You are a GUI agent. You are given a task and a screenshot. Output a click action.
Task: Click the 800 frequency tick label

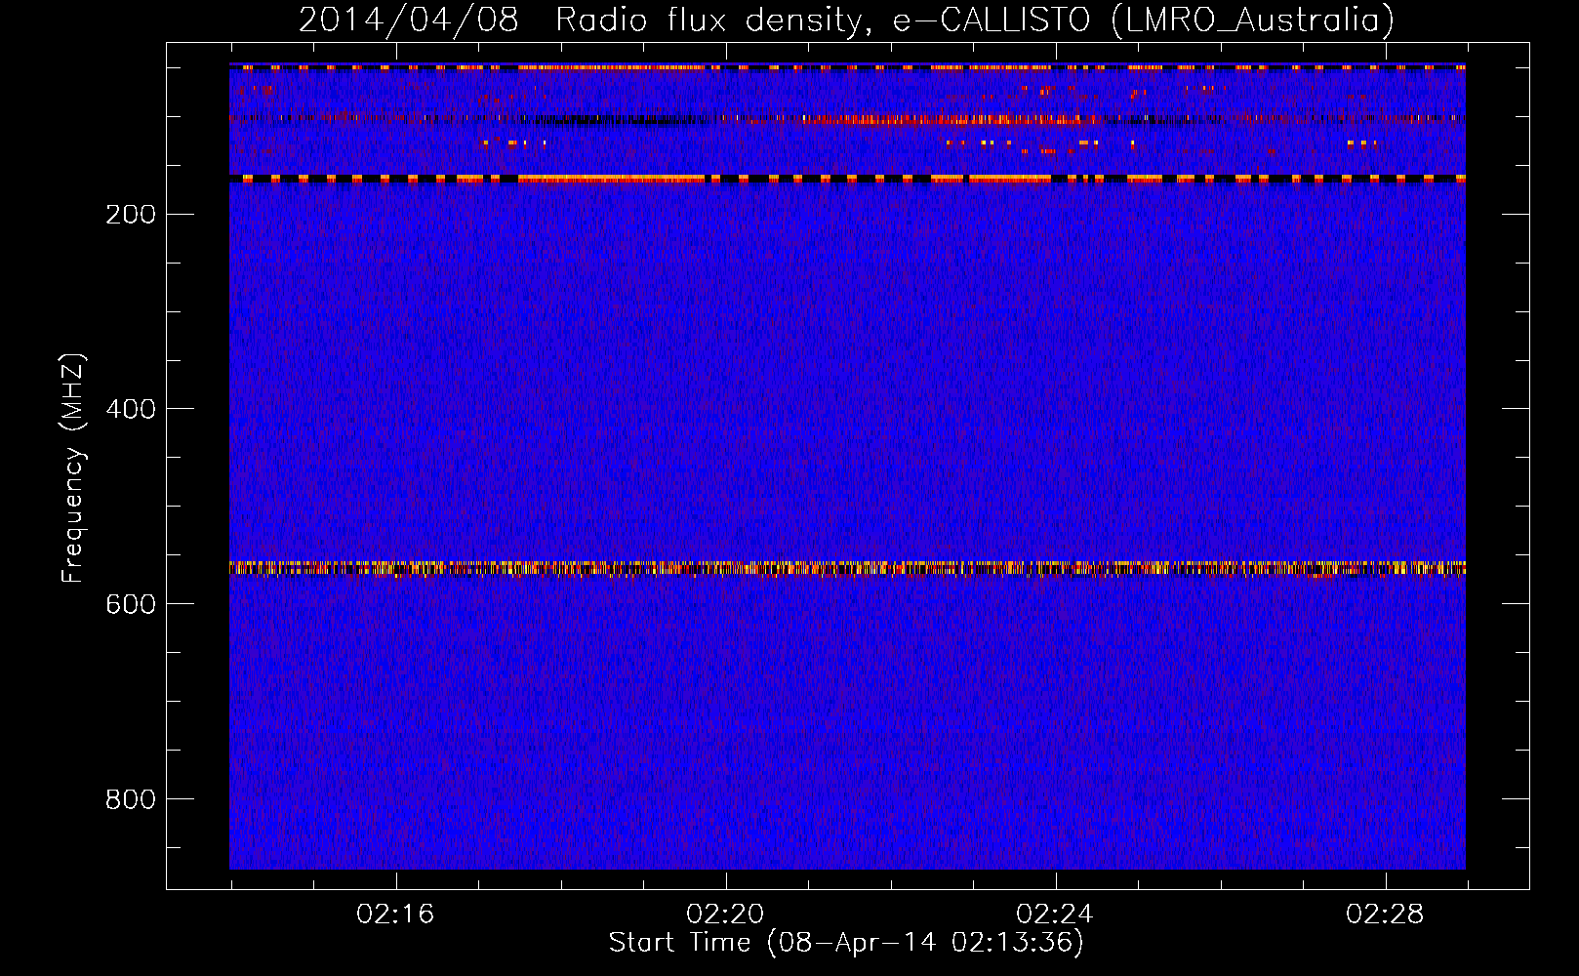(x=131, y=799)
